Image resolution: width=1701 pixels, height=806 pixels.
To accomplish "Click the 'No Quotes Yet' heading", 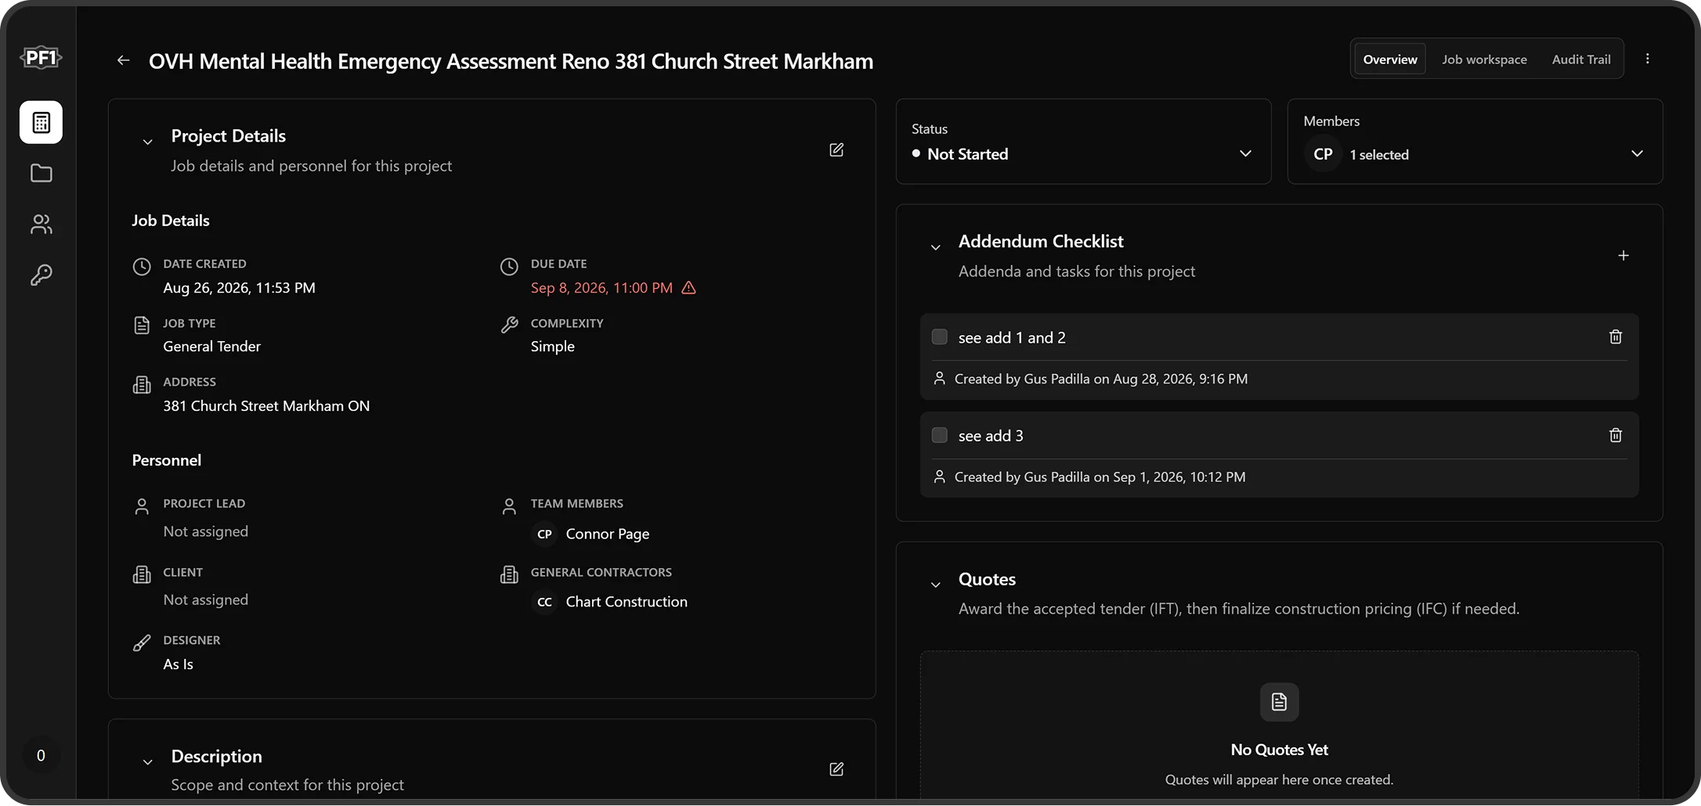I will coord(1279,750).
